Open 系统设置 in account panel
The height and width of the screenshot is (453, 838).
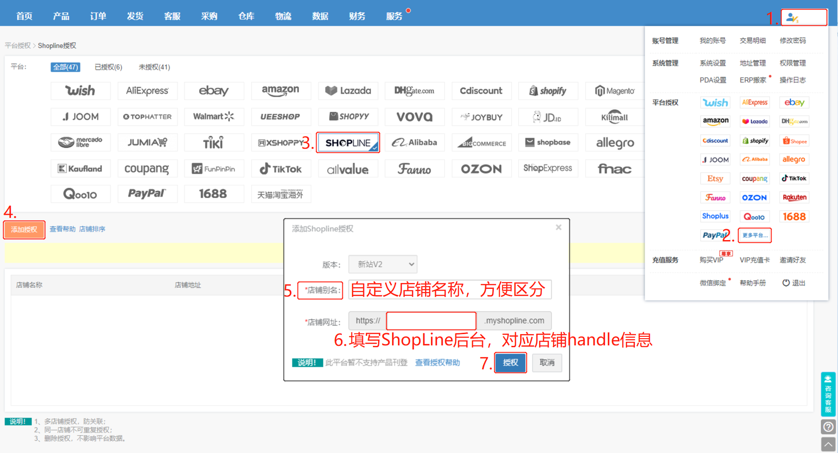pyautogui.click(x=713, y=63)
